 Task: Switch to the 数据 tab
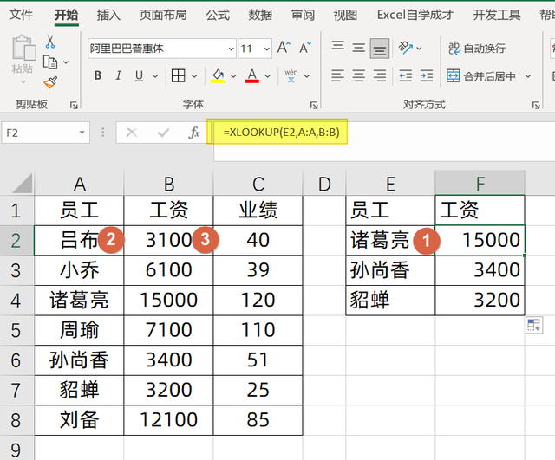click(x=260, y=15)
